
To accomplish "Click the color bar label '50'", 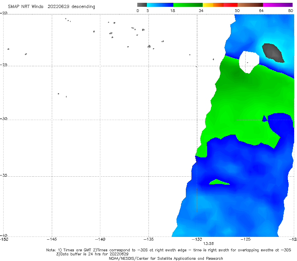I will point(237,10).
